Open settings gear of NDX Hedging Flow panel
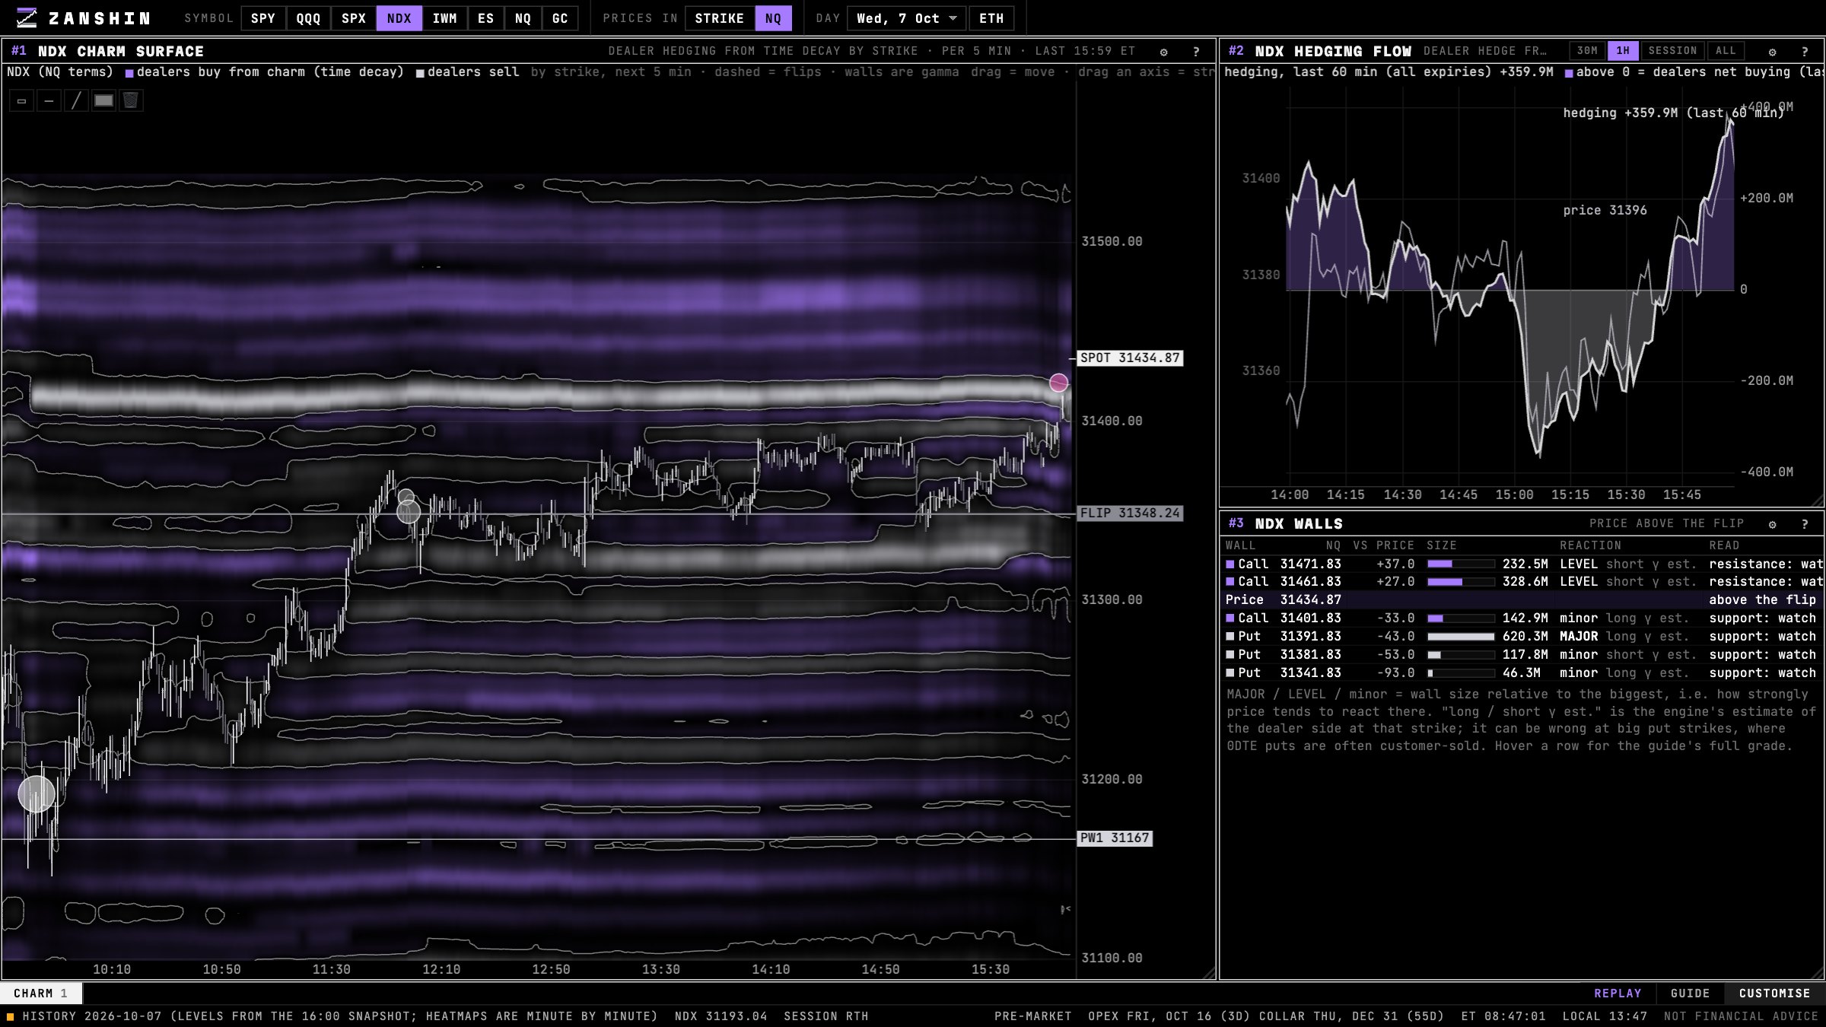1826x1027 pixels. pyautogui.click(x=1772, y=52)
